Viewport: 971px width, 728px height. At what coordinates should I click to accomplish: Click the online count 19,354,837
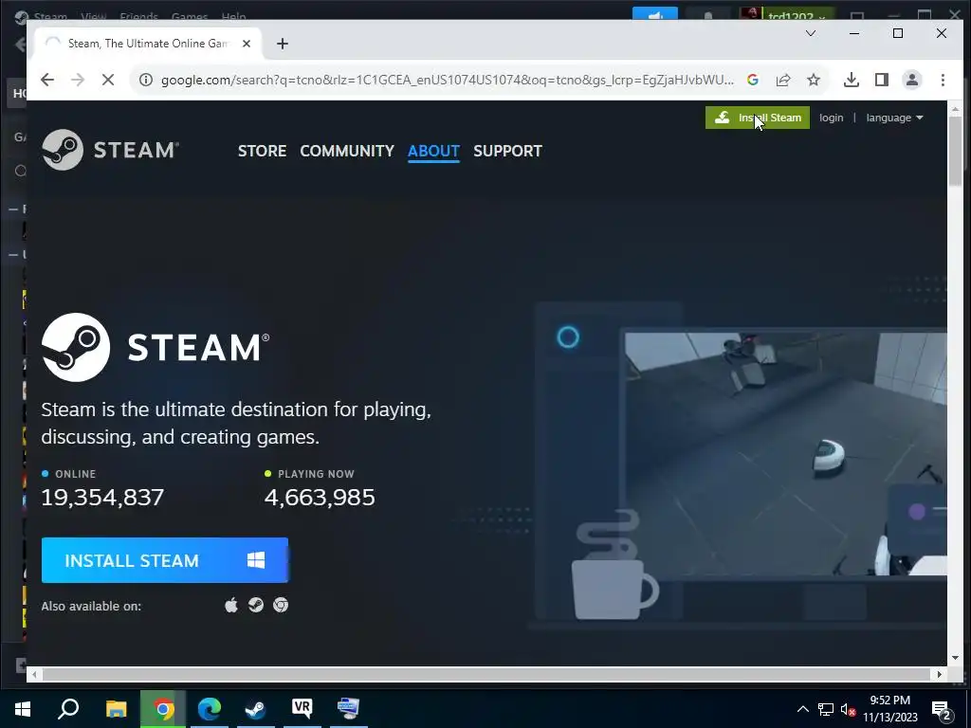click(x=102, y=497)
